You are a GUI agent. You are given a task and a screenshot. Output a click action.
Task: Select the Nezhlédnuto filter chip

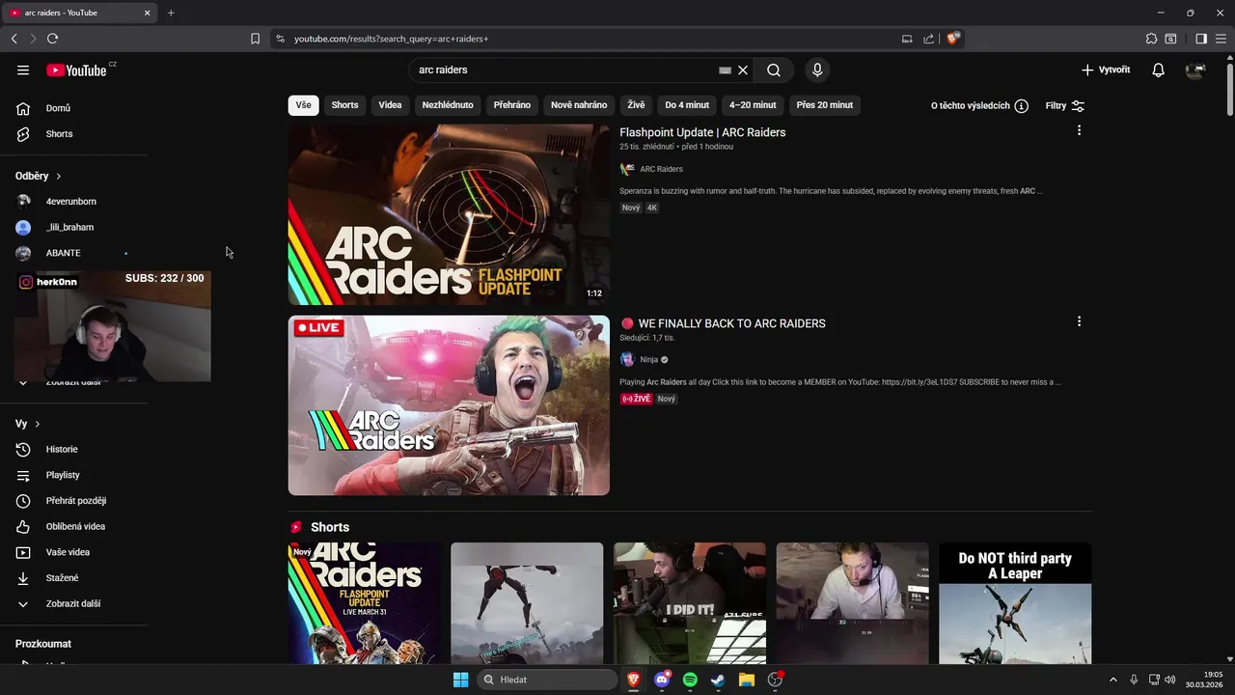click(448, 105)
